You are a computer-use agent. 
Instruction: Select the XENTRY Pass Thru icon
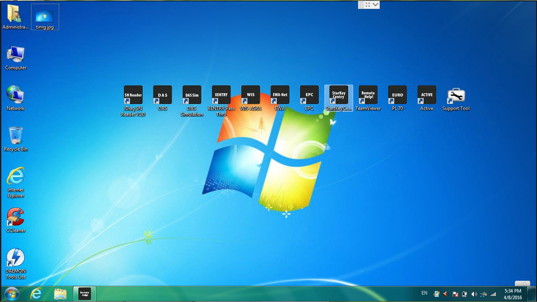point(221,101)
